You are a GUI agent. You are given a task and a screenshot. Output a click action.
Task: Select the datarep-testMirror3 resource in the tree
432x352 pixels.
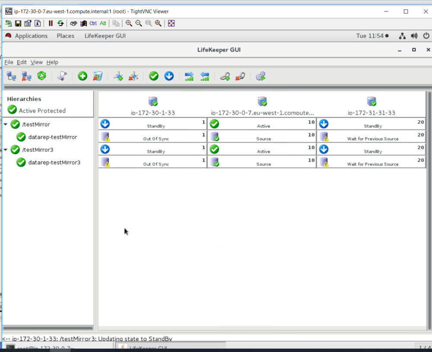coord(54,163)
